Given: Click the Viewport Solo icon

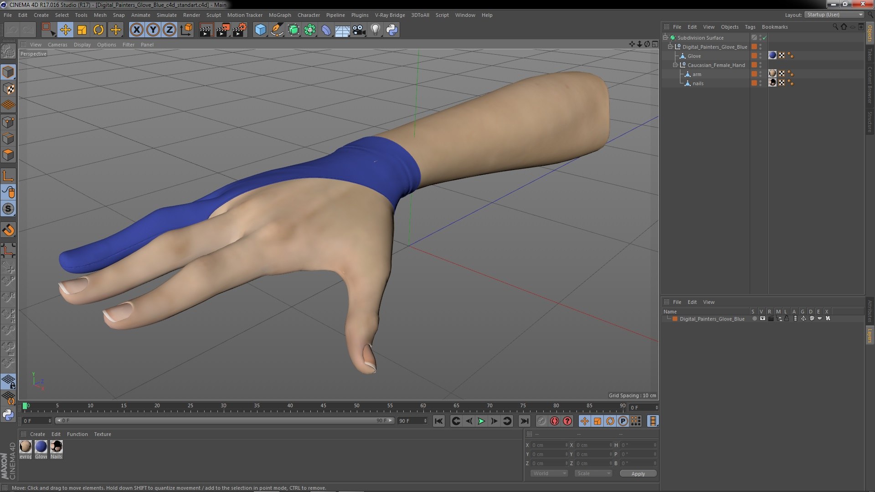Looking at the screenshot, I should (8, 209).
